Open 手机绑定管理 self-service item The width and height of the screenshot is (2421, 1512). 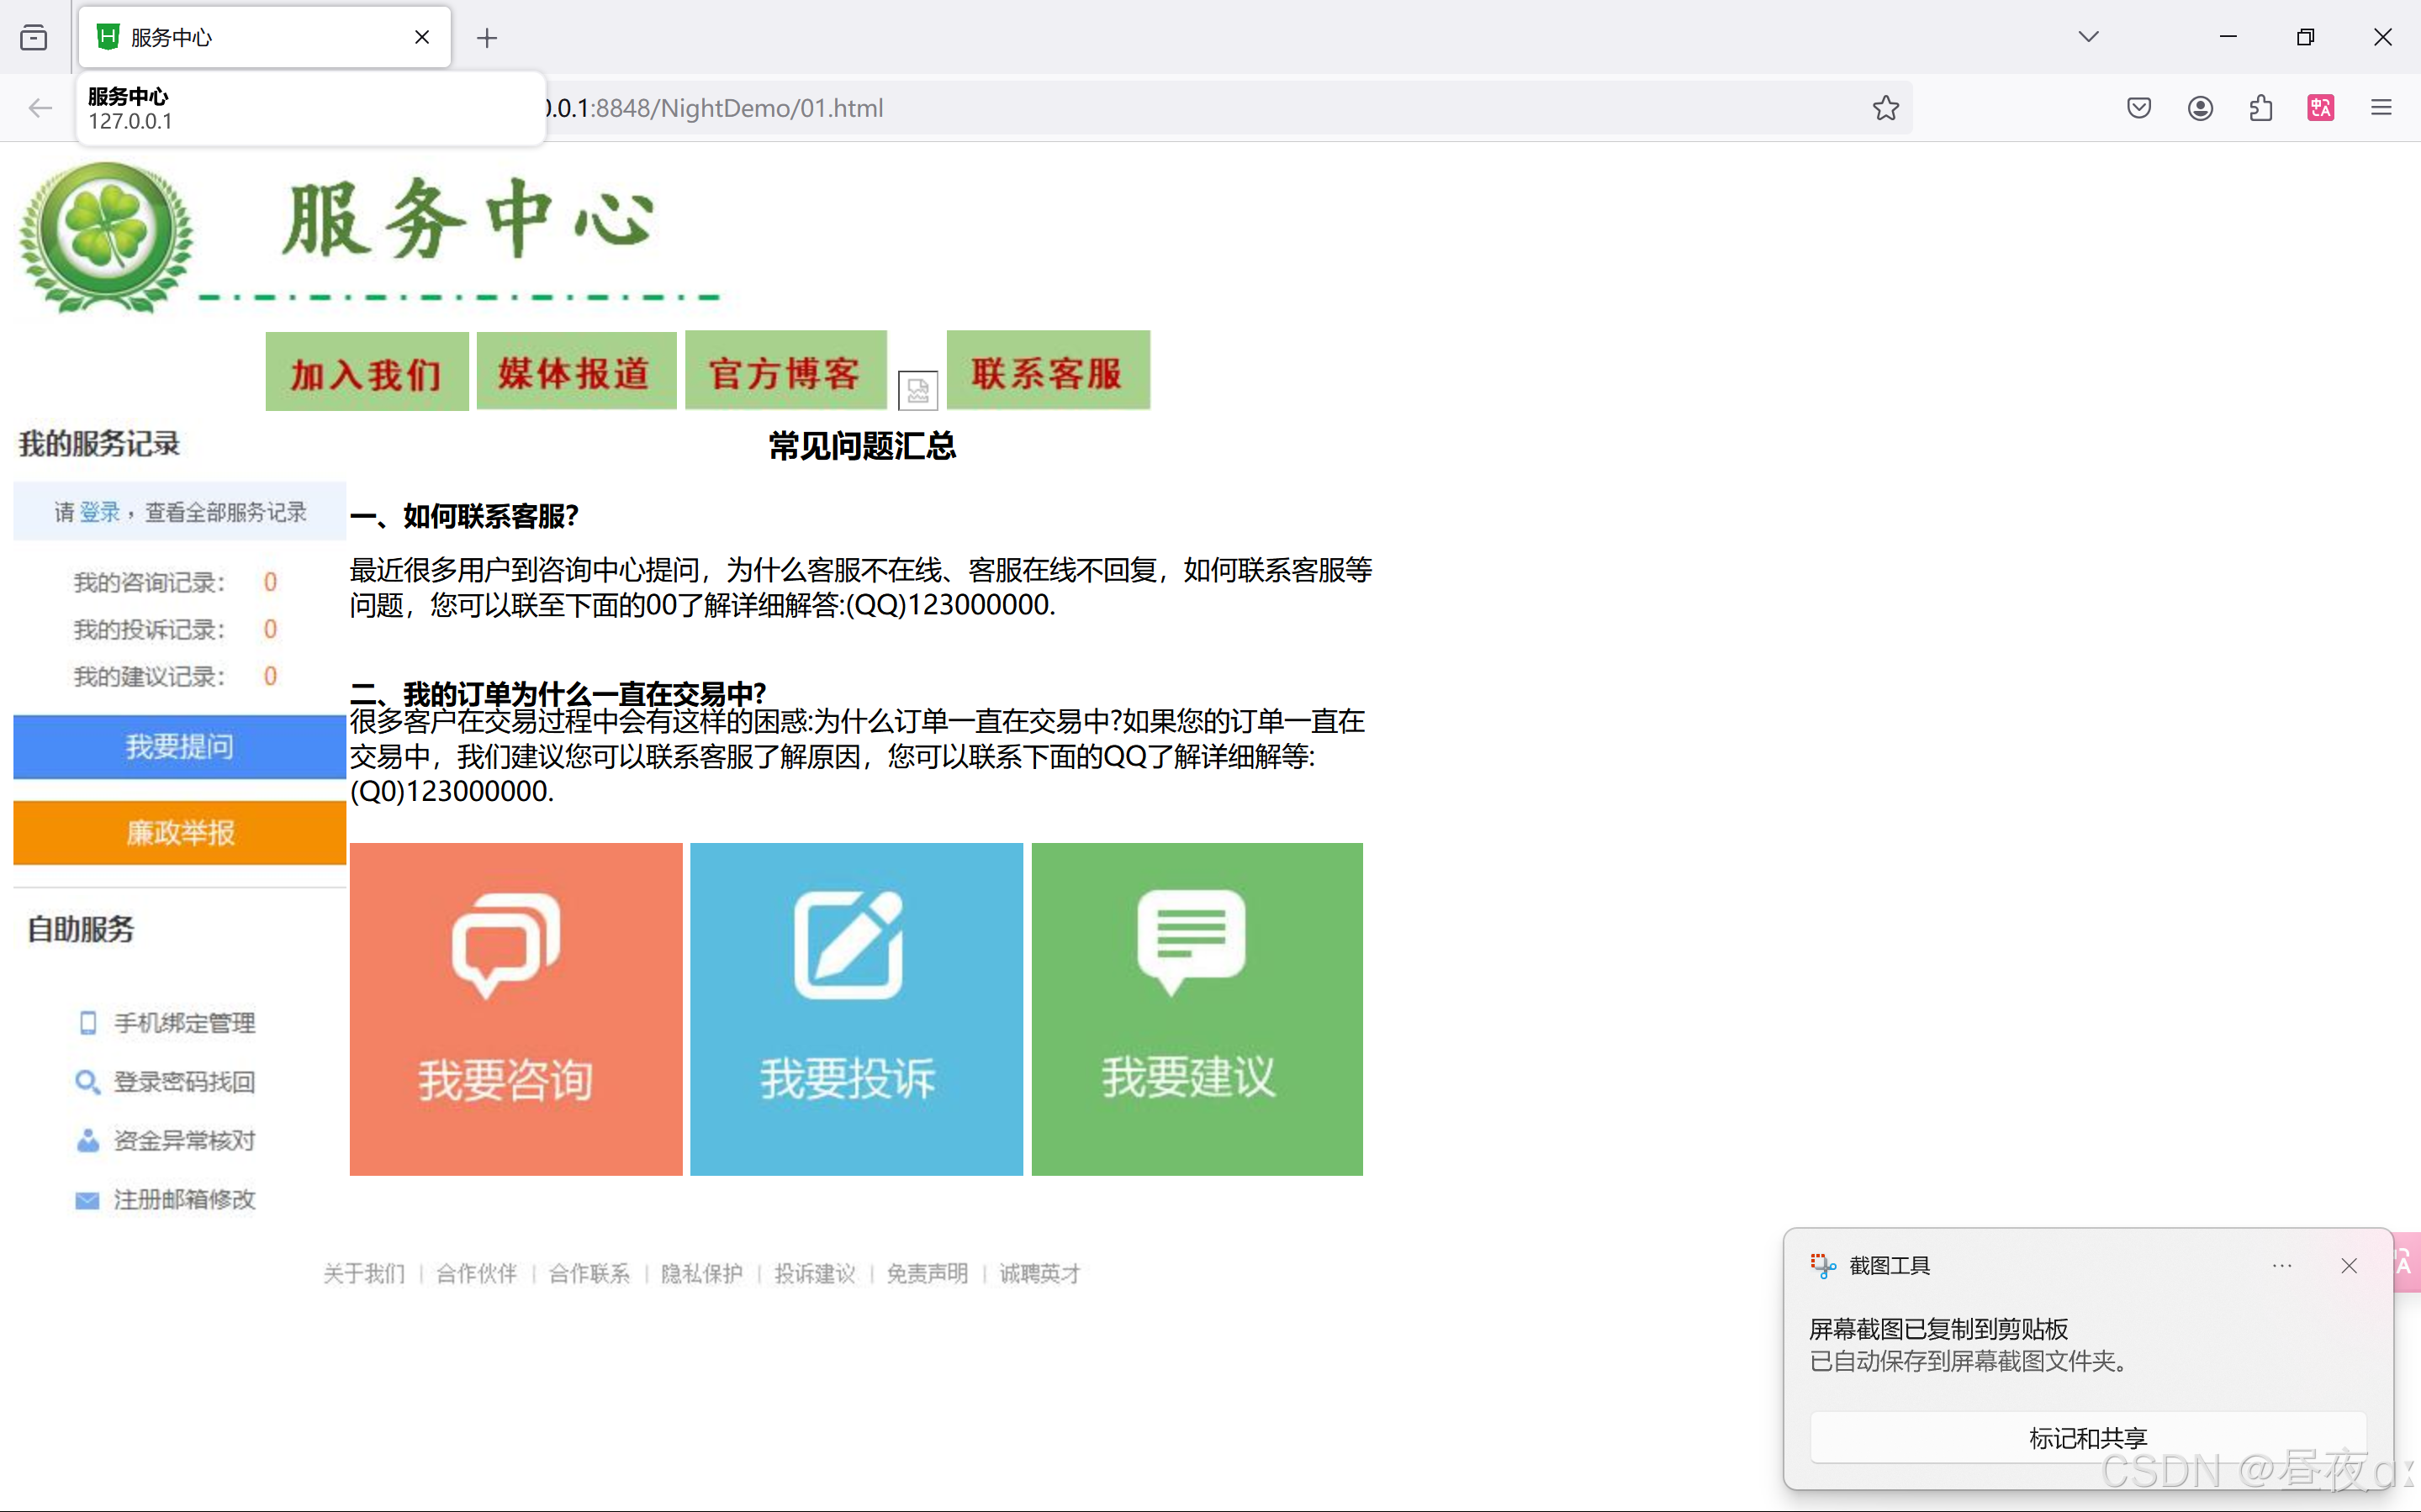coord(183,1023)
